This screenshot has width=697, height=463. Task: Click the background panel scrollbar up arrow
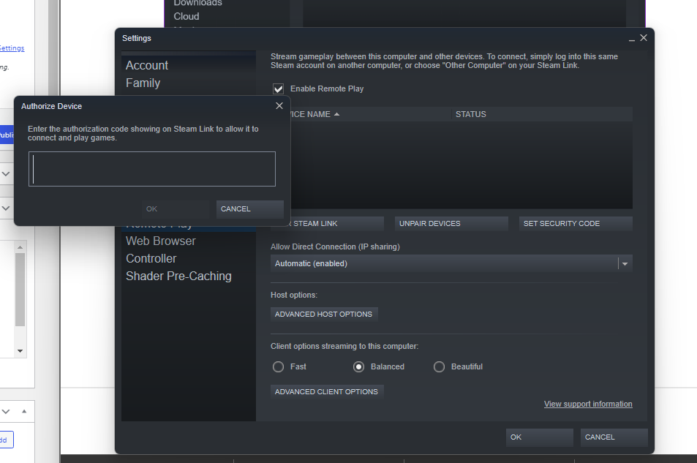(20, 246)
